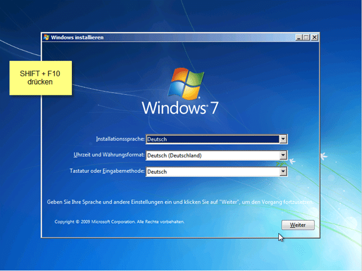Open Tastatur oder Eingabemethode dropdown arrow
362x271 pixels.
click(x=283, y=172)
